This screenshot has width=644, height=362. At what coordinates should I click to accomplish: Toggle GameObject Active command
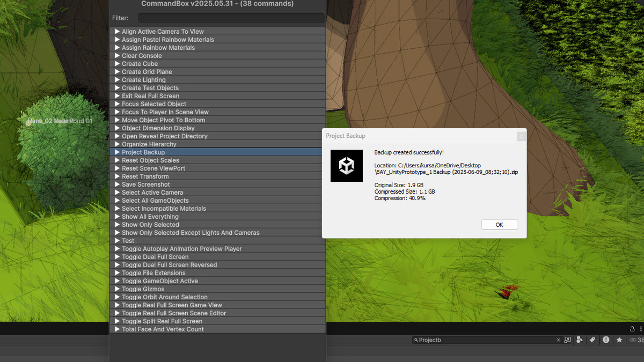tap(217, 281)
